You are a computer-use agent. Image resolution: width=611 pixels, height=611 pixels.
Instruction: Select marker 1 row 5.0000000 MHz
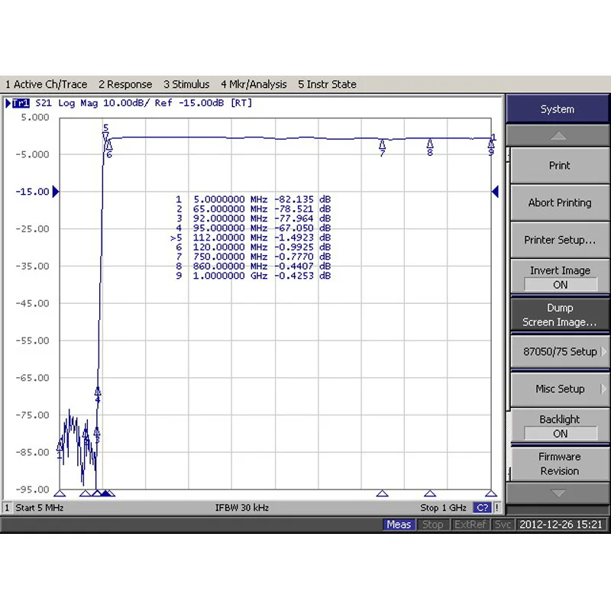click(x=253, y=199)
